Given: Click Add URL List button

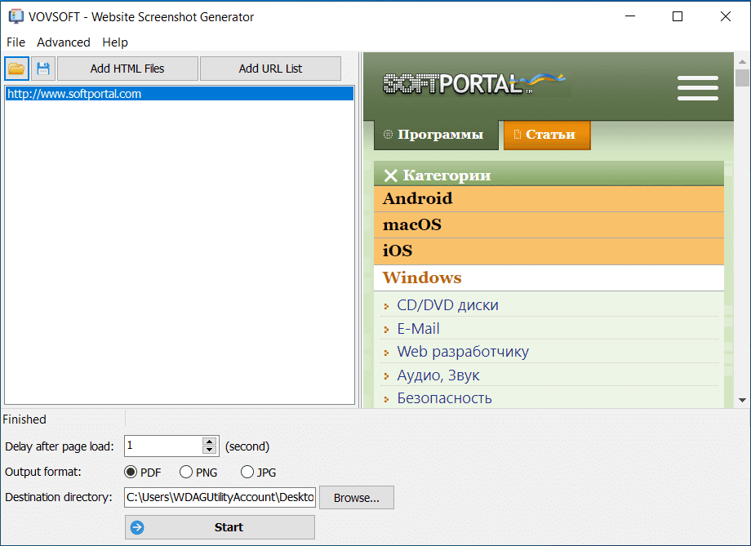Looking at the screenshot, I should click(270, 69).
